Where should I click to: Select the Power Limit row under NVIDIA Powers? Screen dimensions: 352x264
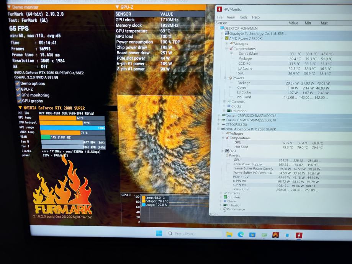(275, 189)
